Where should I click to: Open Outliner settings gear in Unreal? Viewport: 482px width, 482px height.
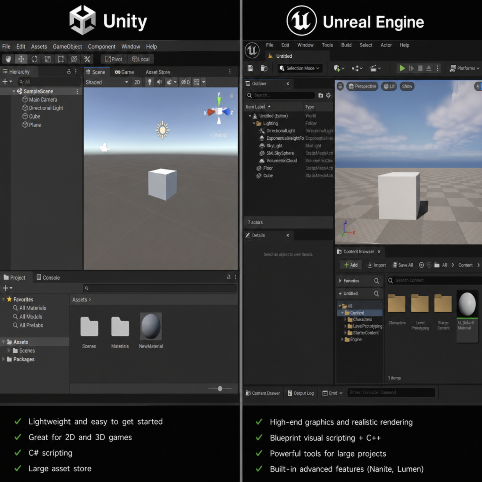(x=328, y=95)
